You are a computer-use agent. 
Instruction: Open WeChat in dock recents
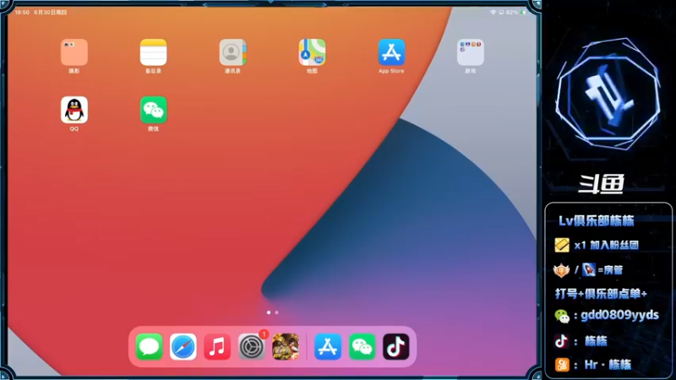pos(362,346)
